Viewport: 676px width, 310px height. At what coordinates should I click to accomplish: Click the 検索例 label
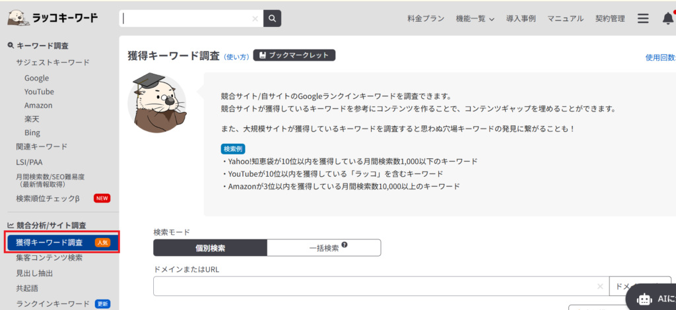(233, 149)
